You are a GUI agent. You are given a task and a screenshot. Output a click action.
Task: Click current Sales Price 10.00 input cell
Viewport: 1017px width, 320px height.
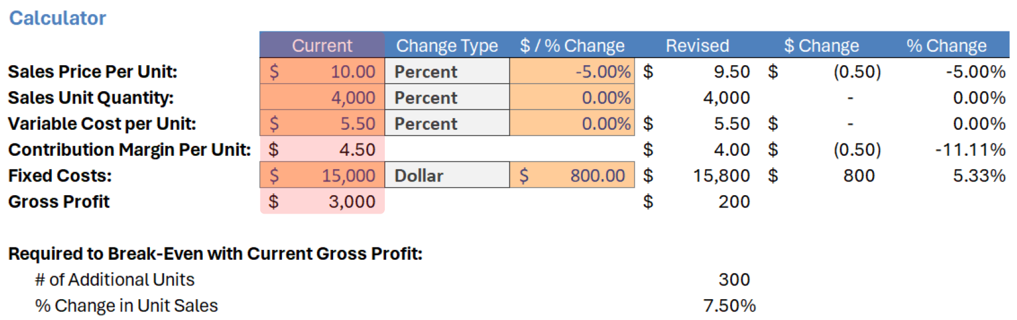pos(322,71)
